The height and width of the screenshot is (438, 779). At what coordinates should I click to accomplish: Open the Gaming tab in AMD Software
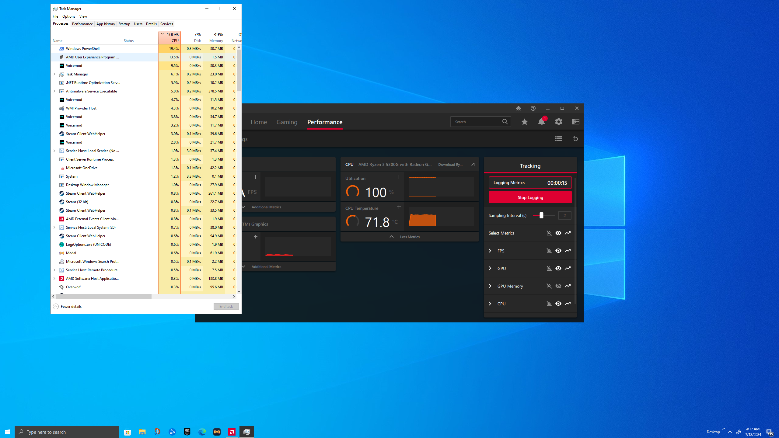287,122
